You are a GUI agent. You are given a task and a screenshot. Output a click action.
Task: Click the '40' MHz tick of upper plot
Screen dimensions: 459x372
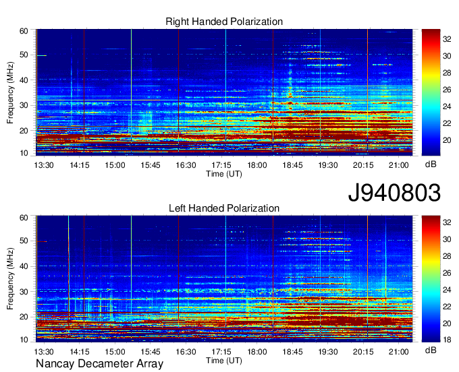coord(24,80)
